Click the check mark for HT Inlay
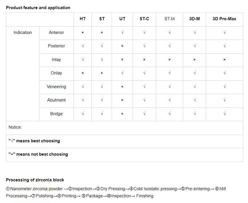The image size is (248, 203). [x=83, y=60]
